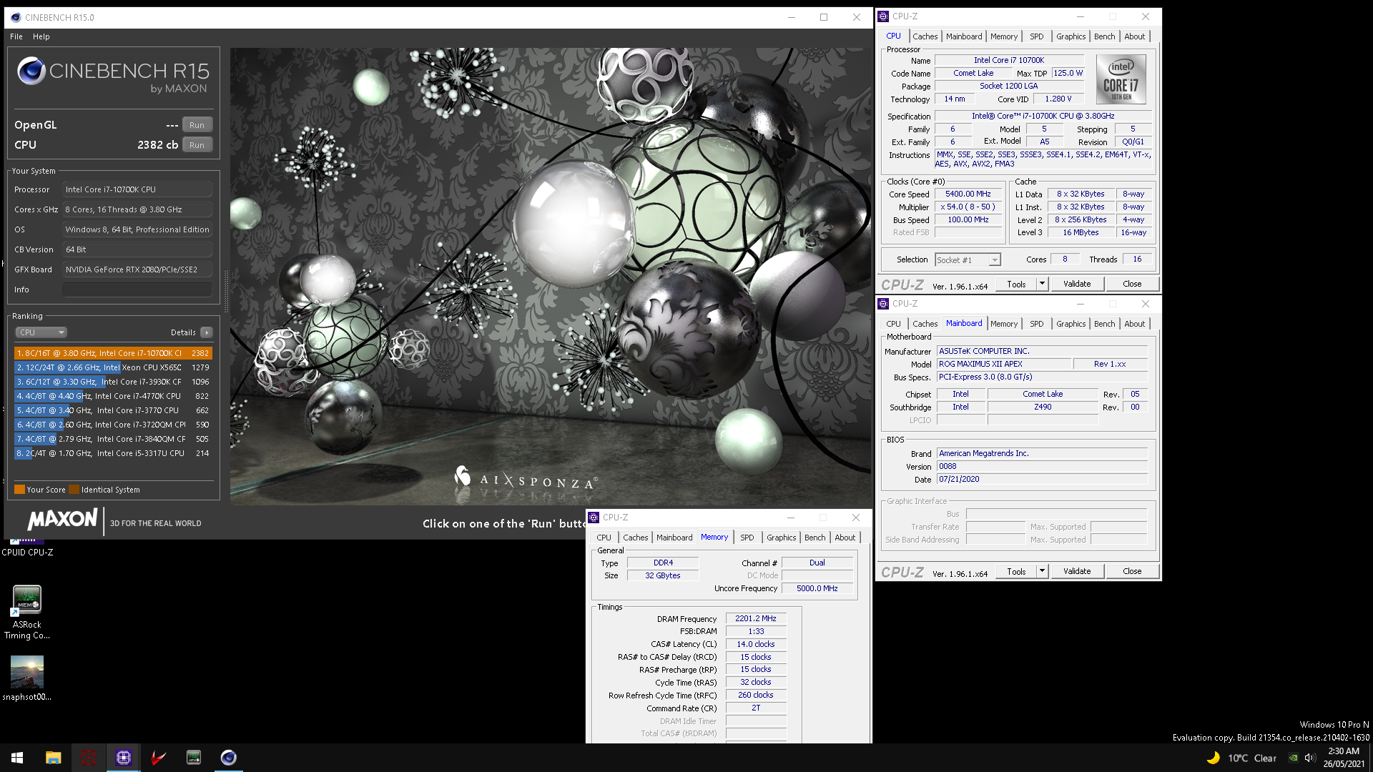Expand ranking Details arrow button
This screenshot has height=772, width=1373.
pos(207,332)
